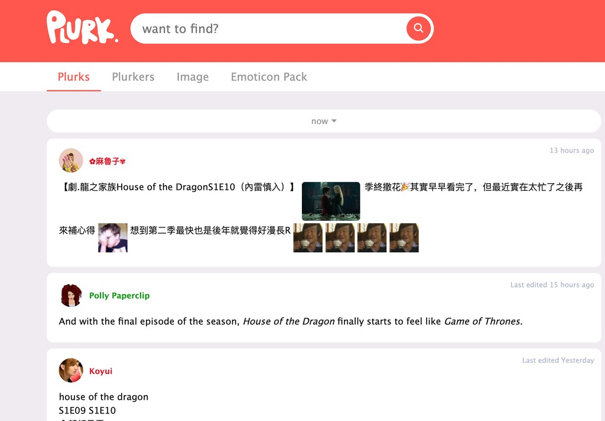The width and height of the screenshot is (605, 421).
Task: Open Polly Paperclip's avatar
Action: (x=71, y=295)
